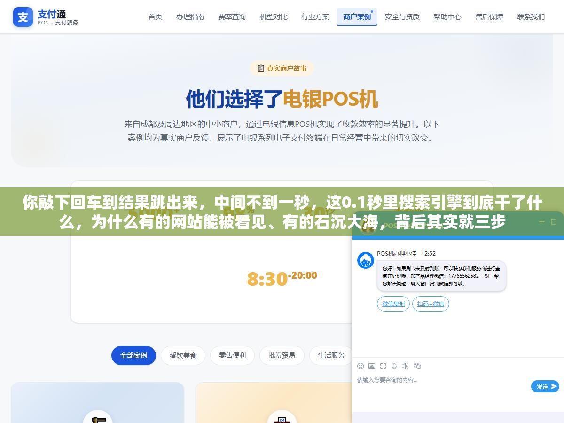Select the 批发贸易 filter tab
Screen dimensions: 564x423
point(282,355)
